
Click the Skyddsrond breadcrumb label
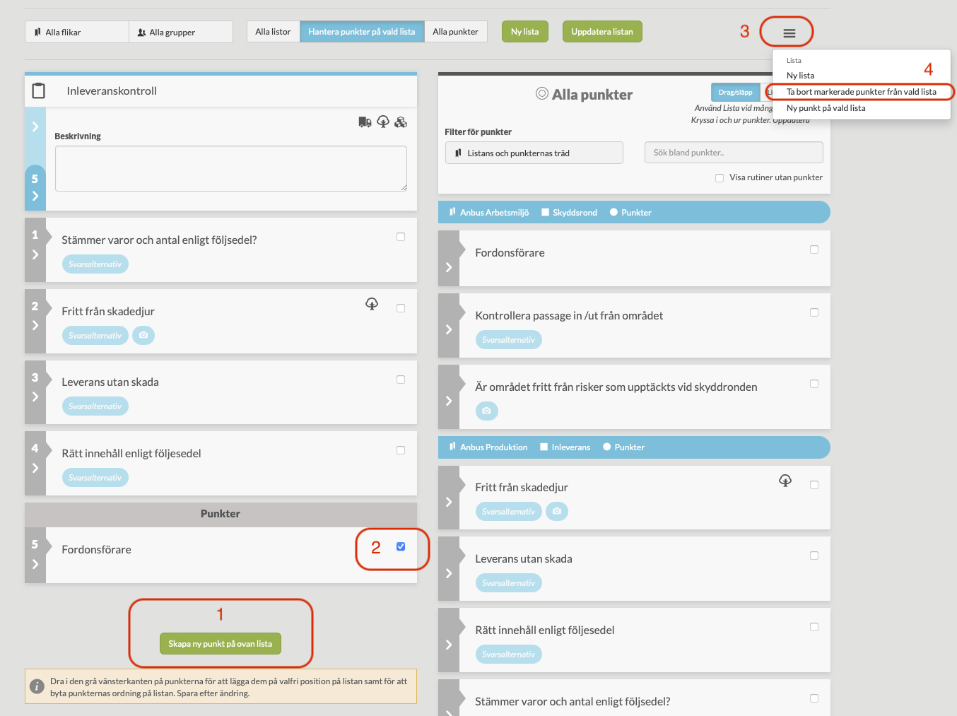[x=575, y=212]
